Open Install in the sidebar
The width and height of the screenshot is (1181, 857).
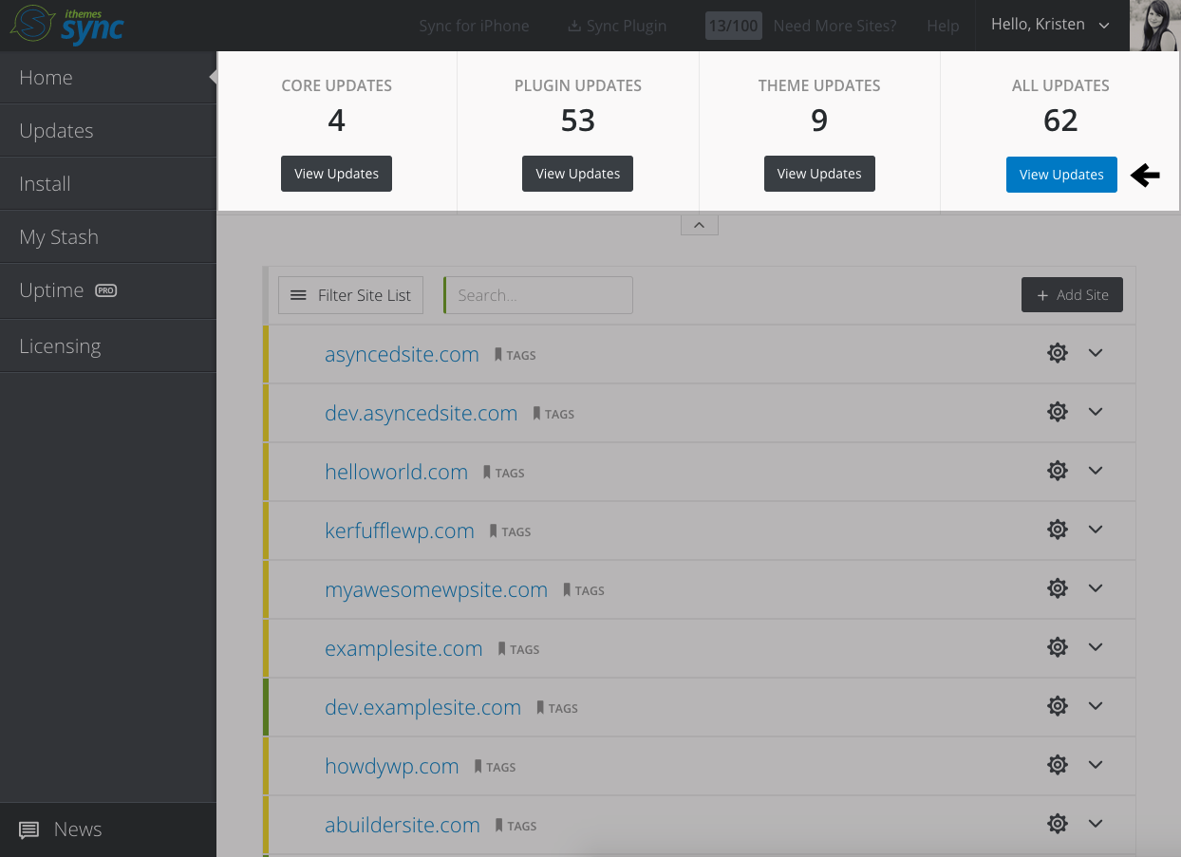pyautogui.click(x=108, y=184)
